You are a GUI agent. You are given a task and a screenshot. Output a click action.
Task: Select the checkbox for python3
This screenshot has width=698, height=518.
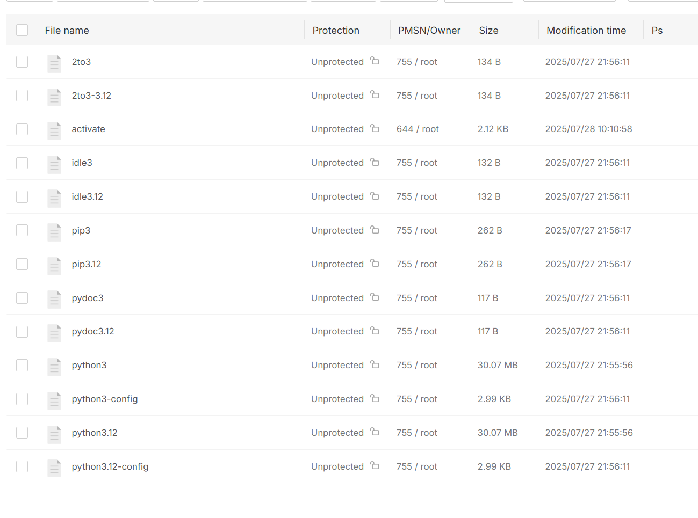coord(22,366)
